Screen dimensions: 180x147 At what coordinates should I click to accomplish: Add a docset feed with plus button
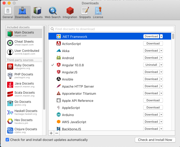[51, 133]
